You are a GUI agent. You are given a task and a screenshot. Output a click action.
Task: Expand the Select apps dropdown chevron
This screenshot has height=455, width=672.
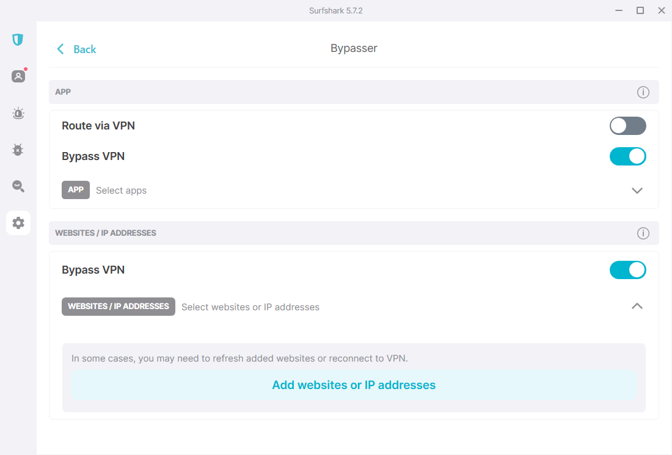[637, 190]
